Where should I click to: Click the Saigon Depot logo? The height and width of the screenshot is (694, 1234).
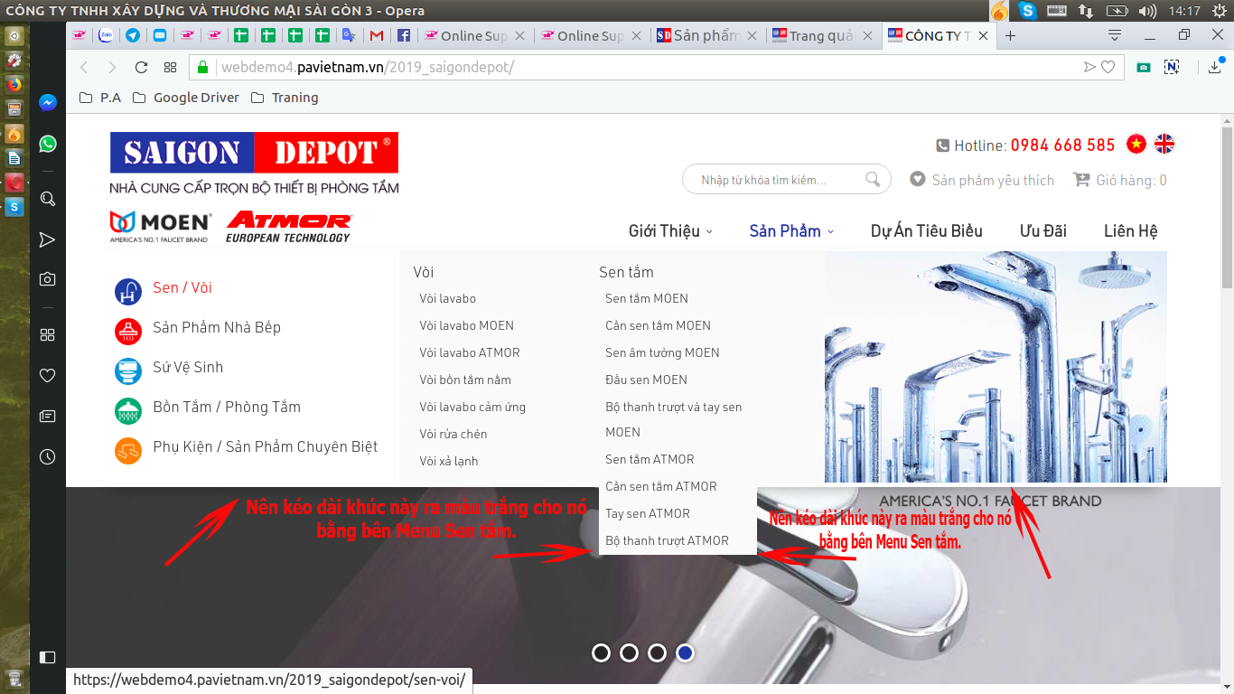click(x=254, y=164)
